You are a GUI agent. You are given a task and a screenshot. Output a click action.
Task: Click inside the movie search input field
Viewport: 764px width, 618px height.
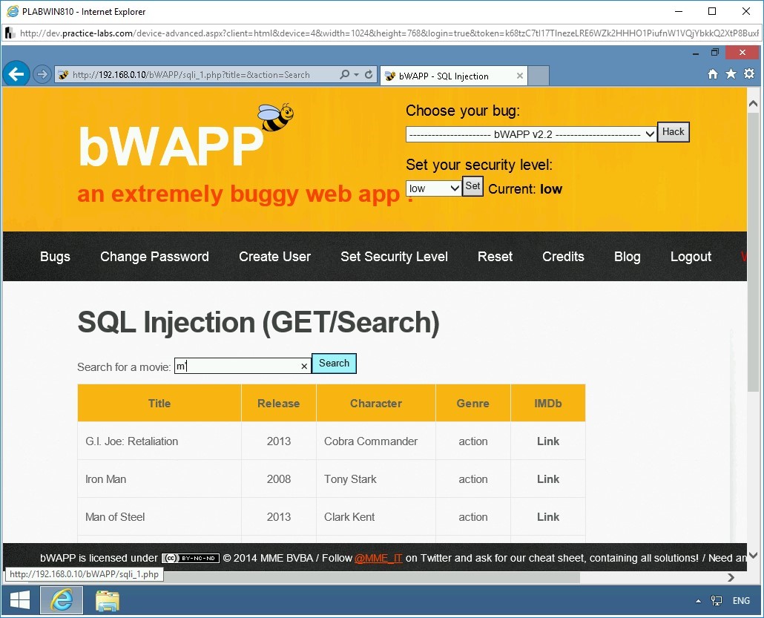[x=237, y=366]
